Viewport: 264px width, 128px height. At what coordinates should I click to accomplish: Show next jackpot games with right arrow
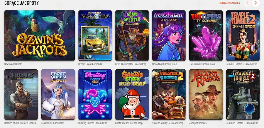(x=255, y=3)
